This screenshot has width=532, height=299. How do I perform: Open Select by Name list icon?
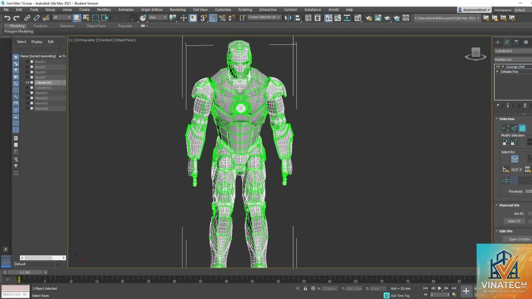86,18
